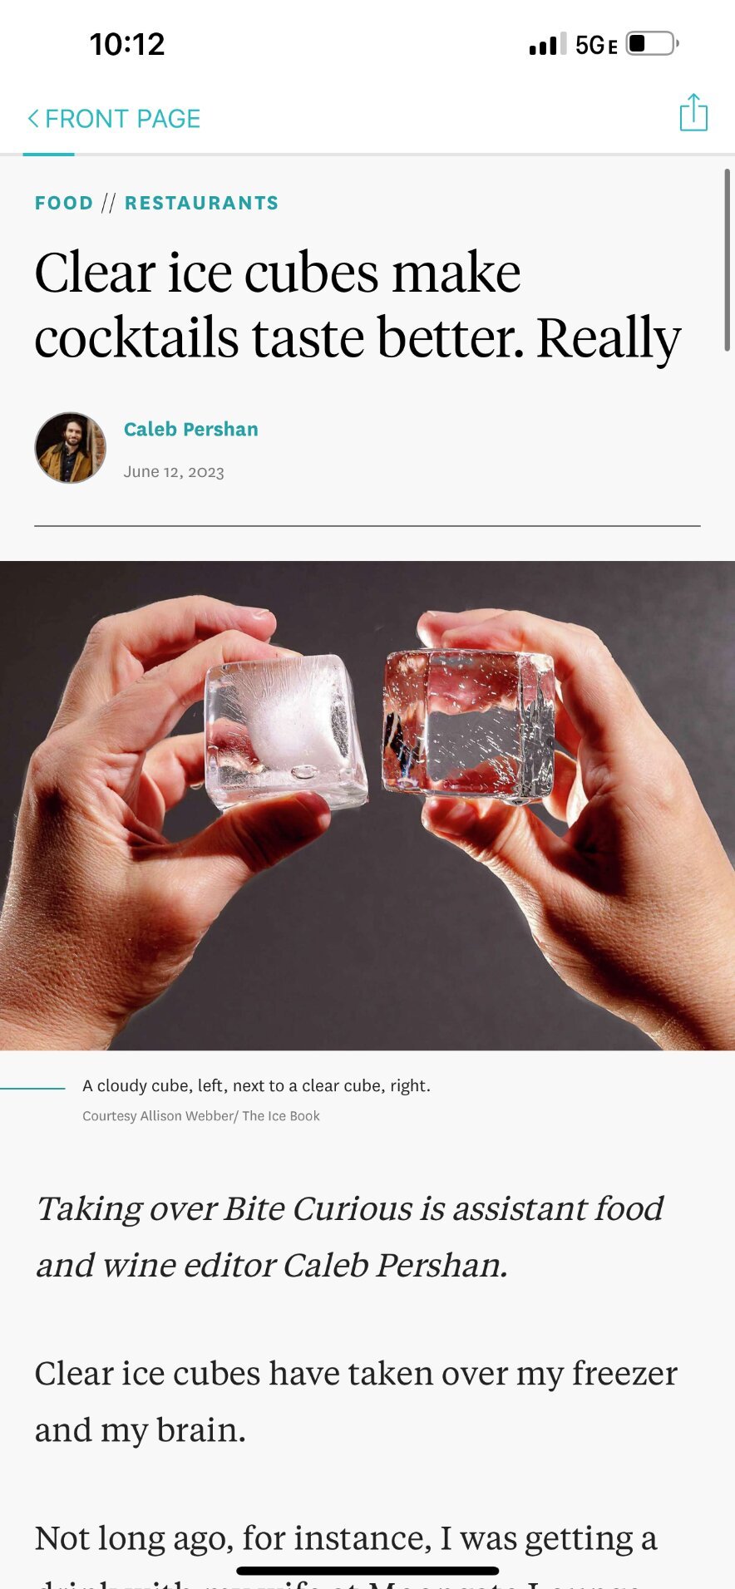
Task: Tap the June 12, 2023 date
Action: 174,472
